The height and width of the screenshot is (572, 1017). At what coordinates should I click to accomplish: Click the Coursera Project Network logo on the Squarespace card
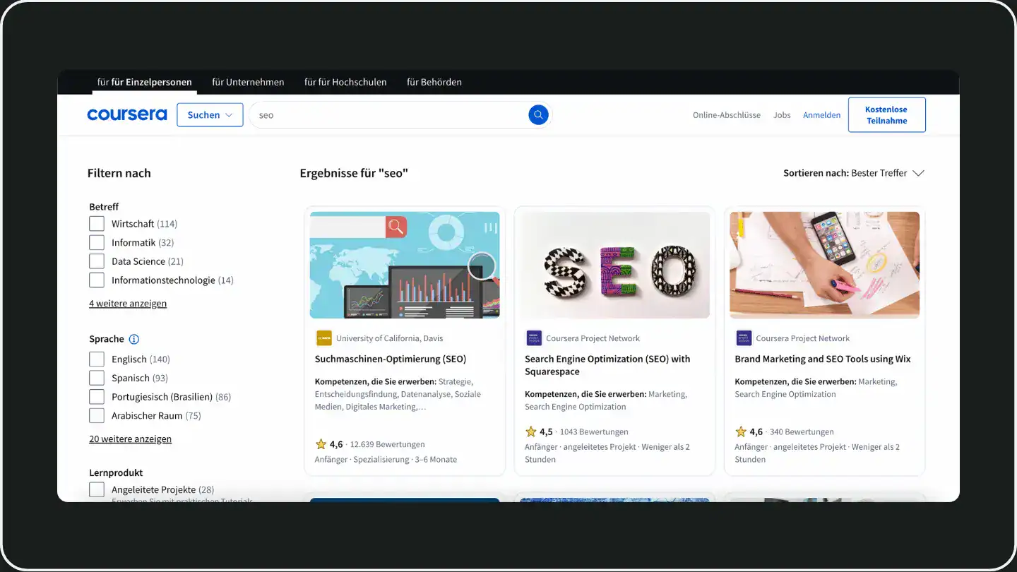[x=534, y=338]
